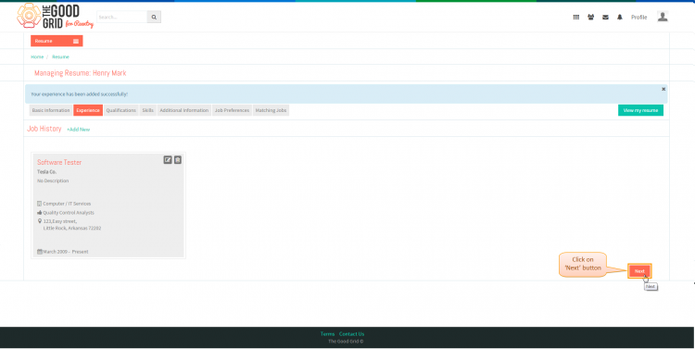
Task: Open the Matching Jobs tab
Action: click(271, 110)
